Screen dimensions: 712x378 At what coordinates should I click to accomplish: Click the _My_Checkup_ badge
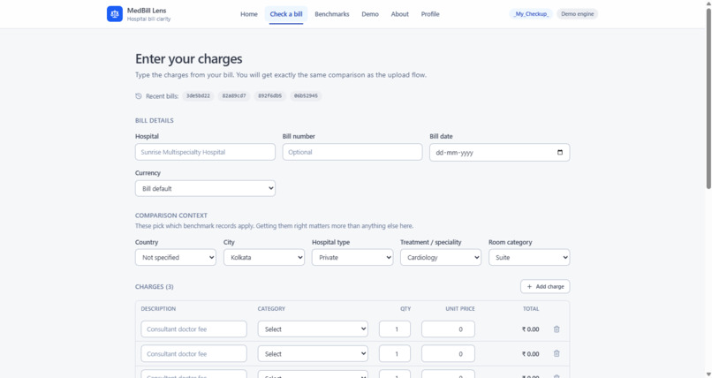(x=531, y=14)
